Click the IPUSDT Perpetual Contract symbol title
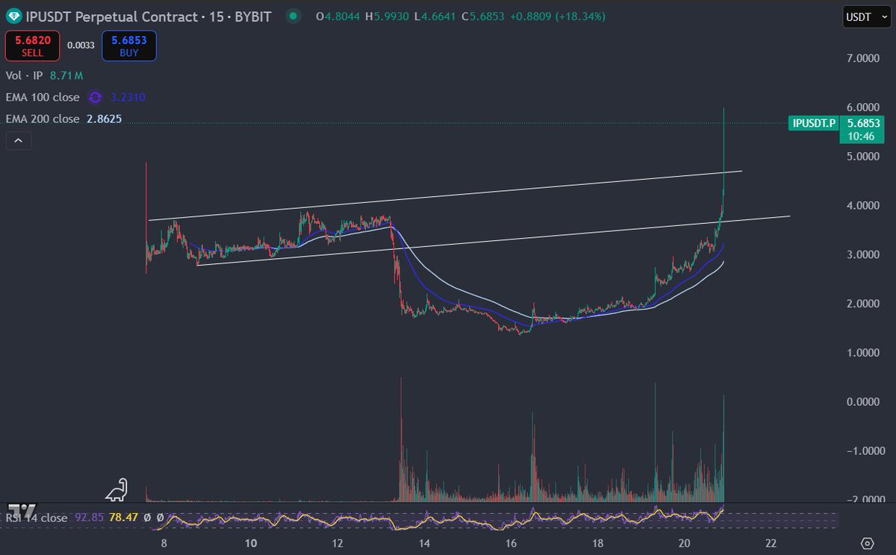Image resolution: width=896 pixels, height=555 pixels. click(x=111, y=16)
